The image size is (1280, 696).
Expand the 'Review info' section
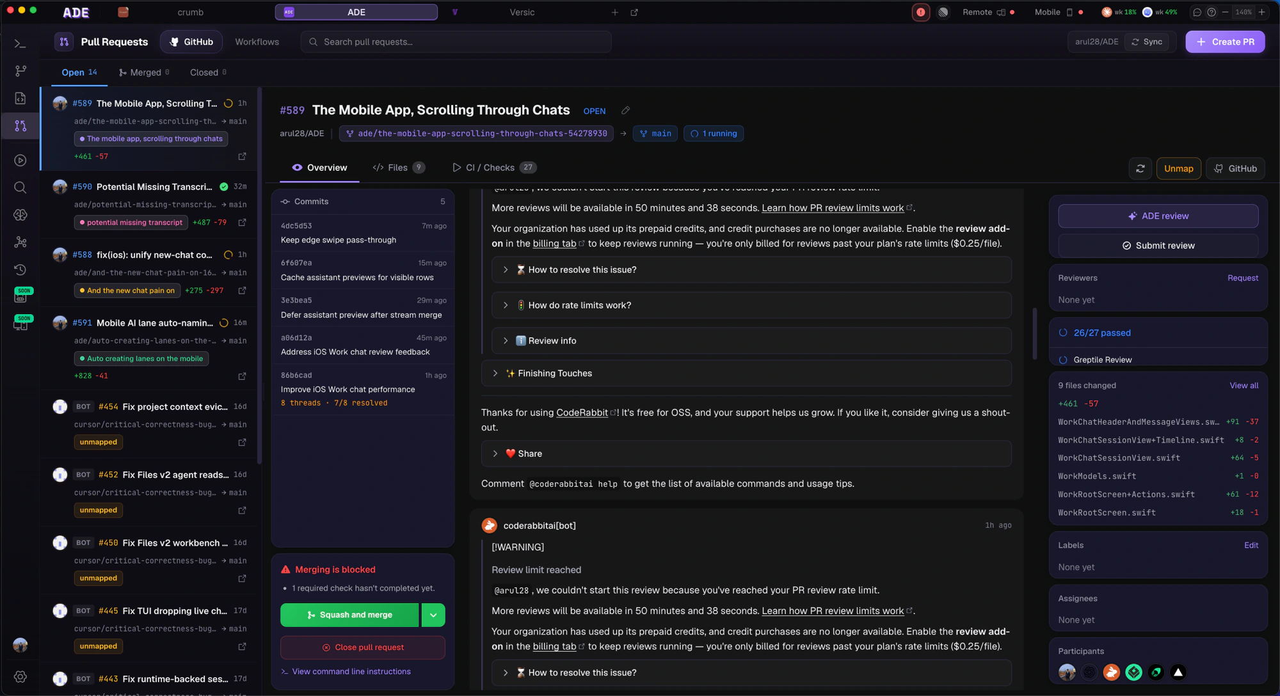pos(751,341)
